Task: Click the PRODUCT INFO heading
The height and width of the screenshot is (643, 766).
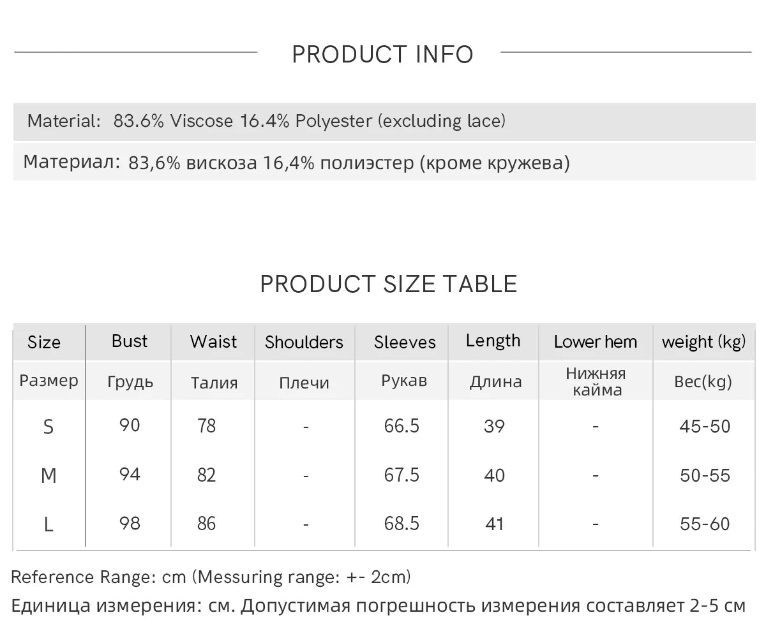Action: (382, 54)
